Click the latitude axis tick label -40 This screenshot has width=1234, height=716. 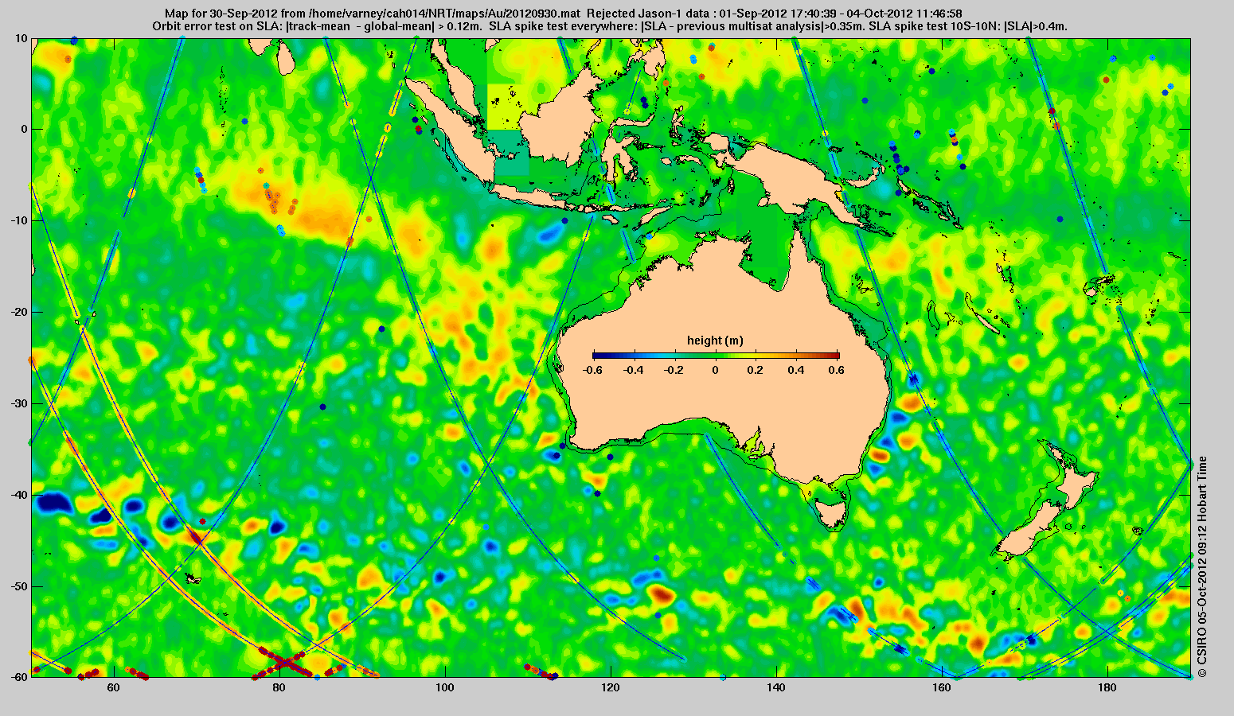click(x=18, y=495)
